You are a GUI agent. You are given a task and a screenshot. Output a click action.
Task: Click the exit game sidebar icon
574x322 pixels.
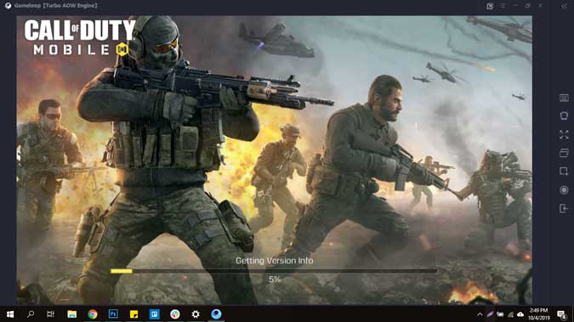tap(564, 208)
